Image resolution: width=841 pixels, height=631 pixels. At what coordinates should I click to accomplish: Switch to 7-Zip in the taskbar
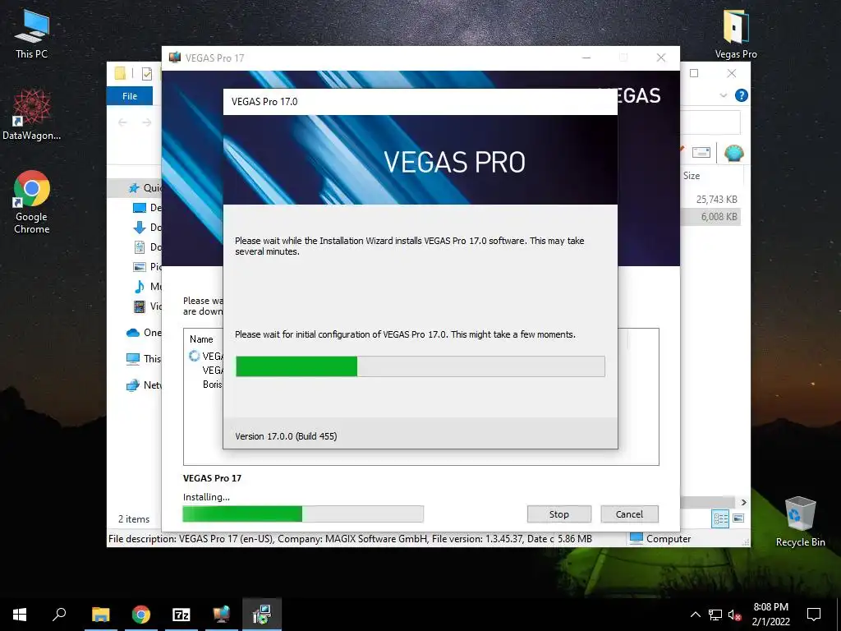click(182, 615)
